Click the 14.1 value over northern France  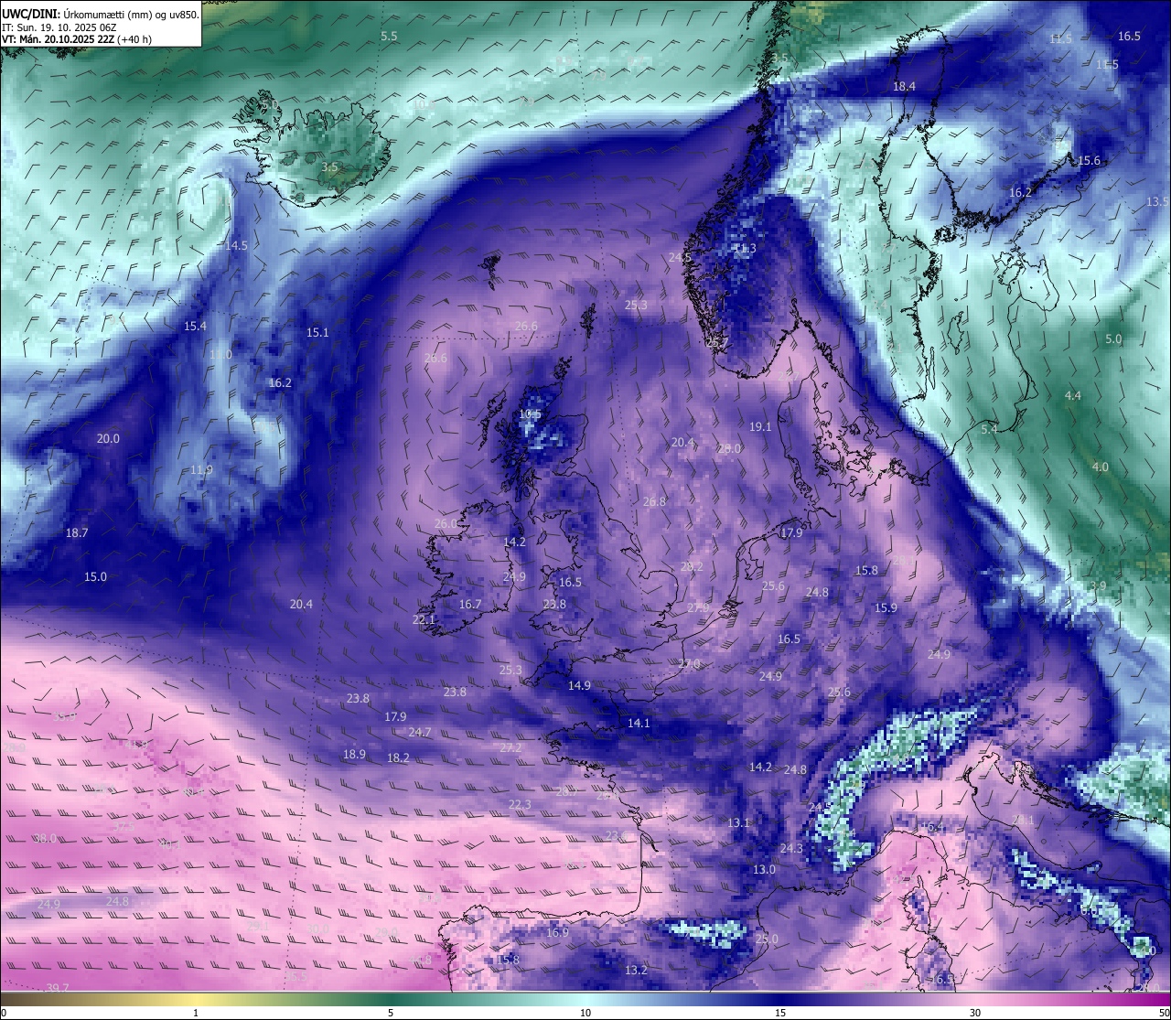pos(639,723)
